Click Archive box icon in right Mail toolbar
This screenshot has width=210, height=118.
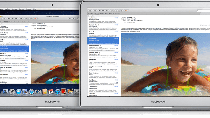(x=121, y=11)
